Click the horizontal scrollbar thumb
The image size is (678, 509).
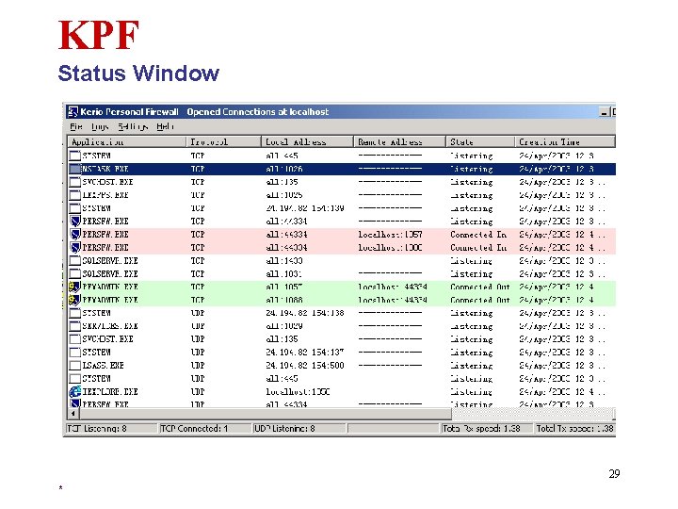click(265, 414)
